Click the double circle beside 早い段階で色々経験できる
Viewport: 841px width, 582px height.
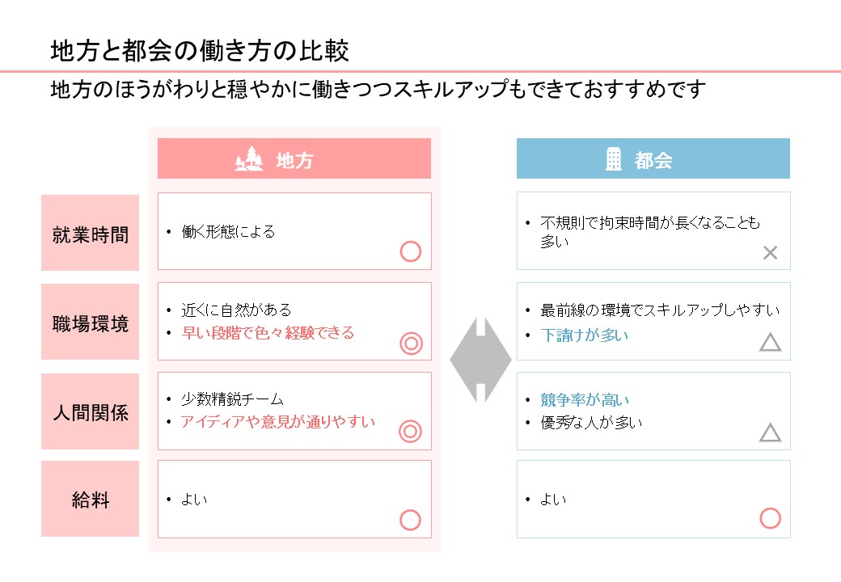click(x=412, y=344)
